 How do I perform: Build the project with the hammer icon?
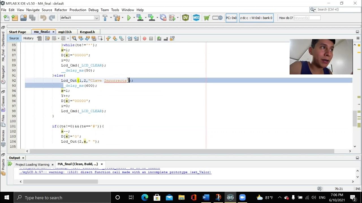click(105, 18)
